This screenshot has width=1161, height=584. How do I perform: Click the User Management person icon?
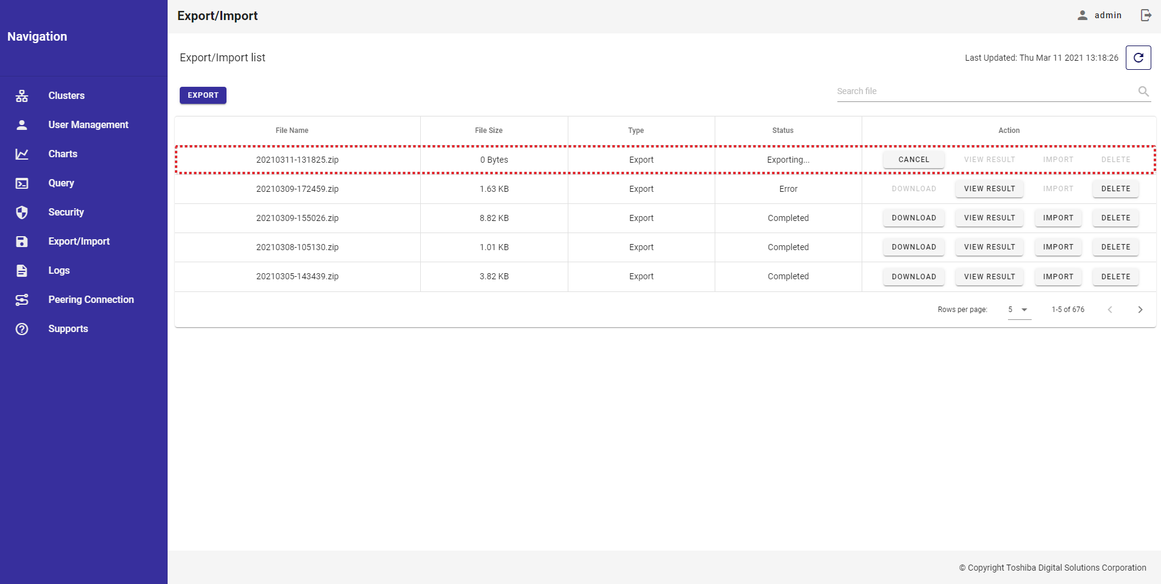point(22,124)
